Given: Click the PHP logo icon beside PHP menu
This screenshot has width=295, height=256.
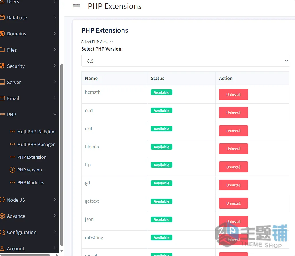Looking at the screenshot, I should (2, 114).
